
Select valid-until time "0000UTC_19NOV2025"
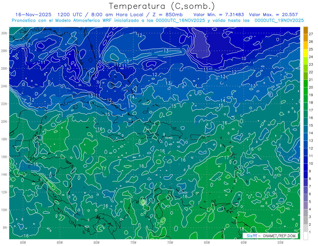click(x=279, y=20)
